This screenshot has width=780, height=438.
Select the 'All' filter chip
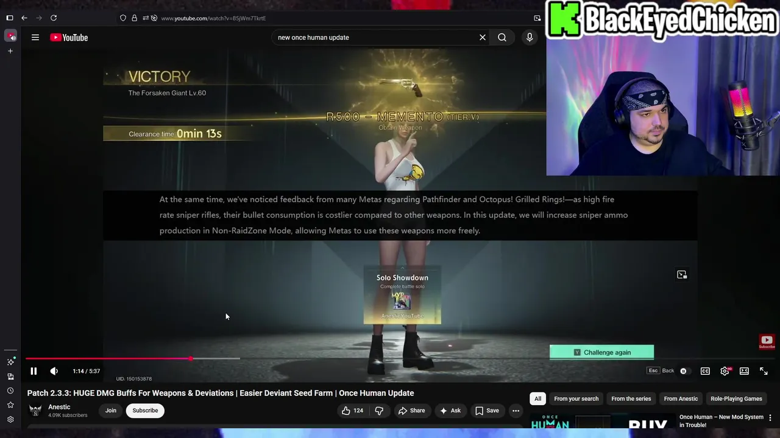coord(537,399)
